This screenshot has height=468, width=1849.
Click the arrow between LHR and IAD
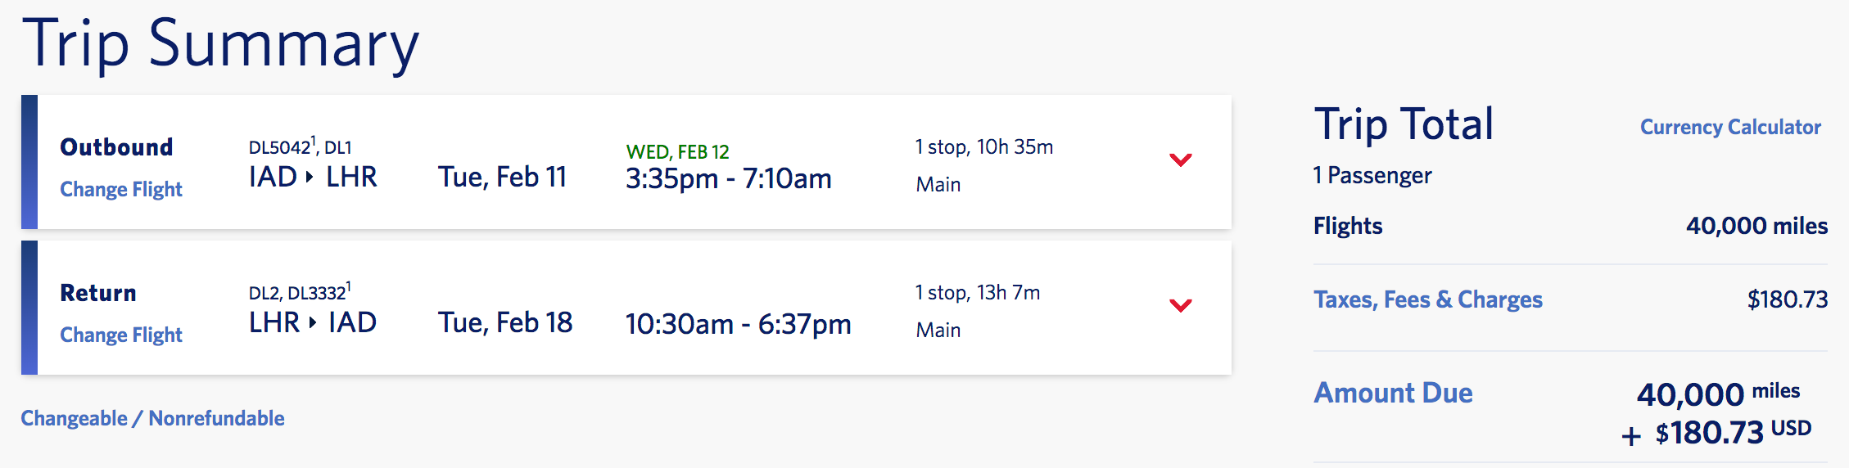(x=312, y=322)
